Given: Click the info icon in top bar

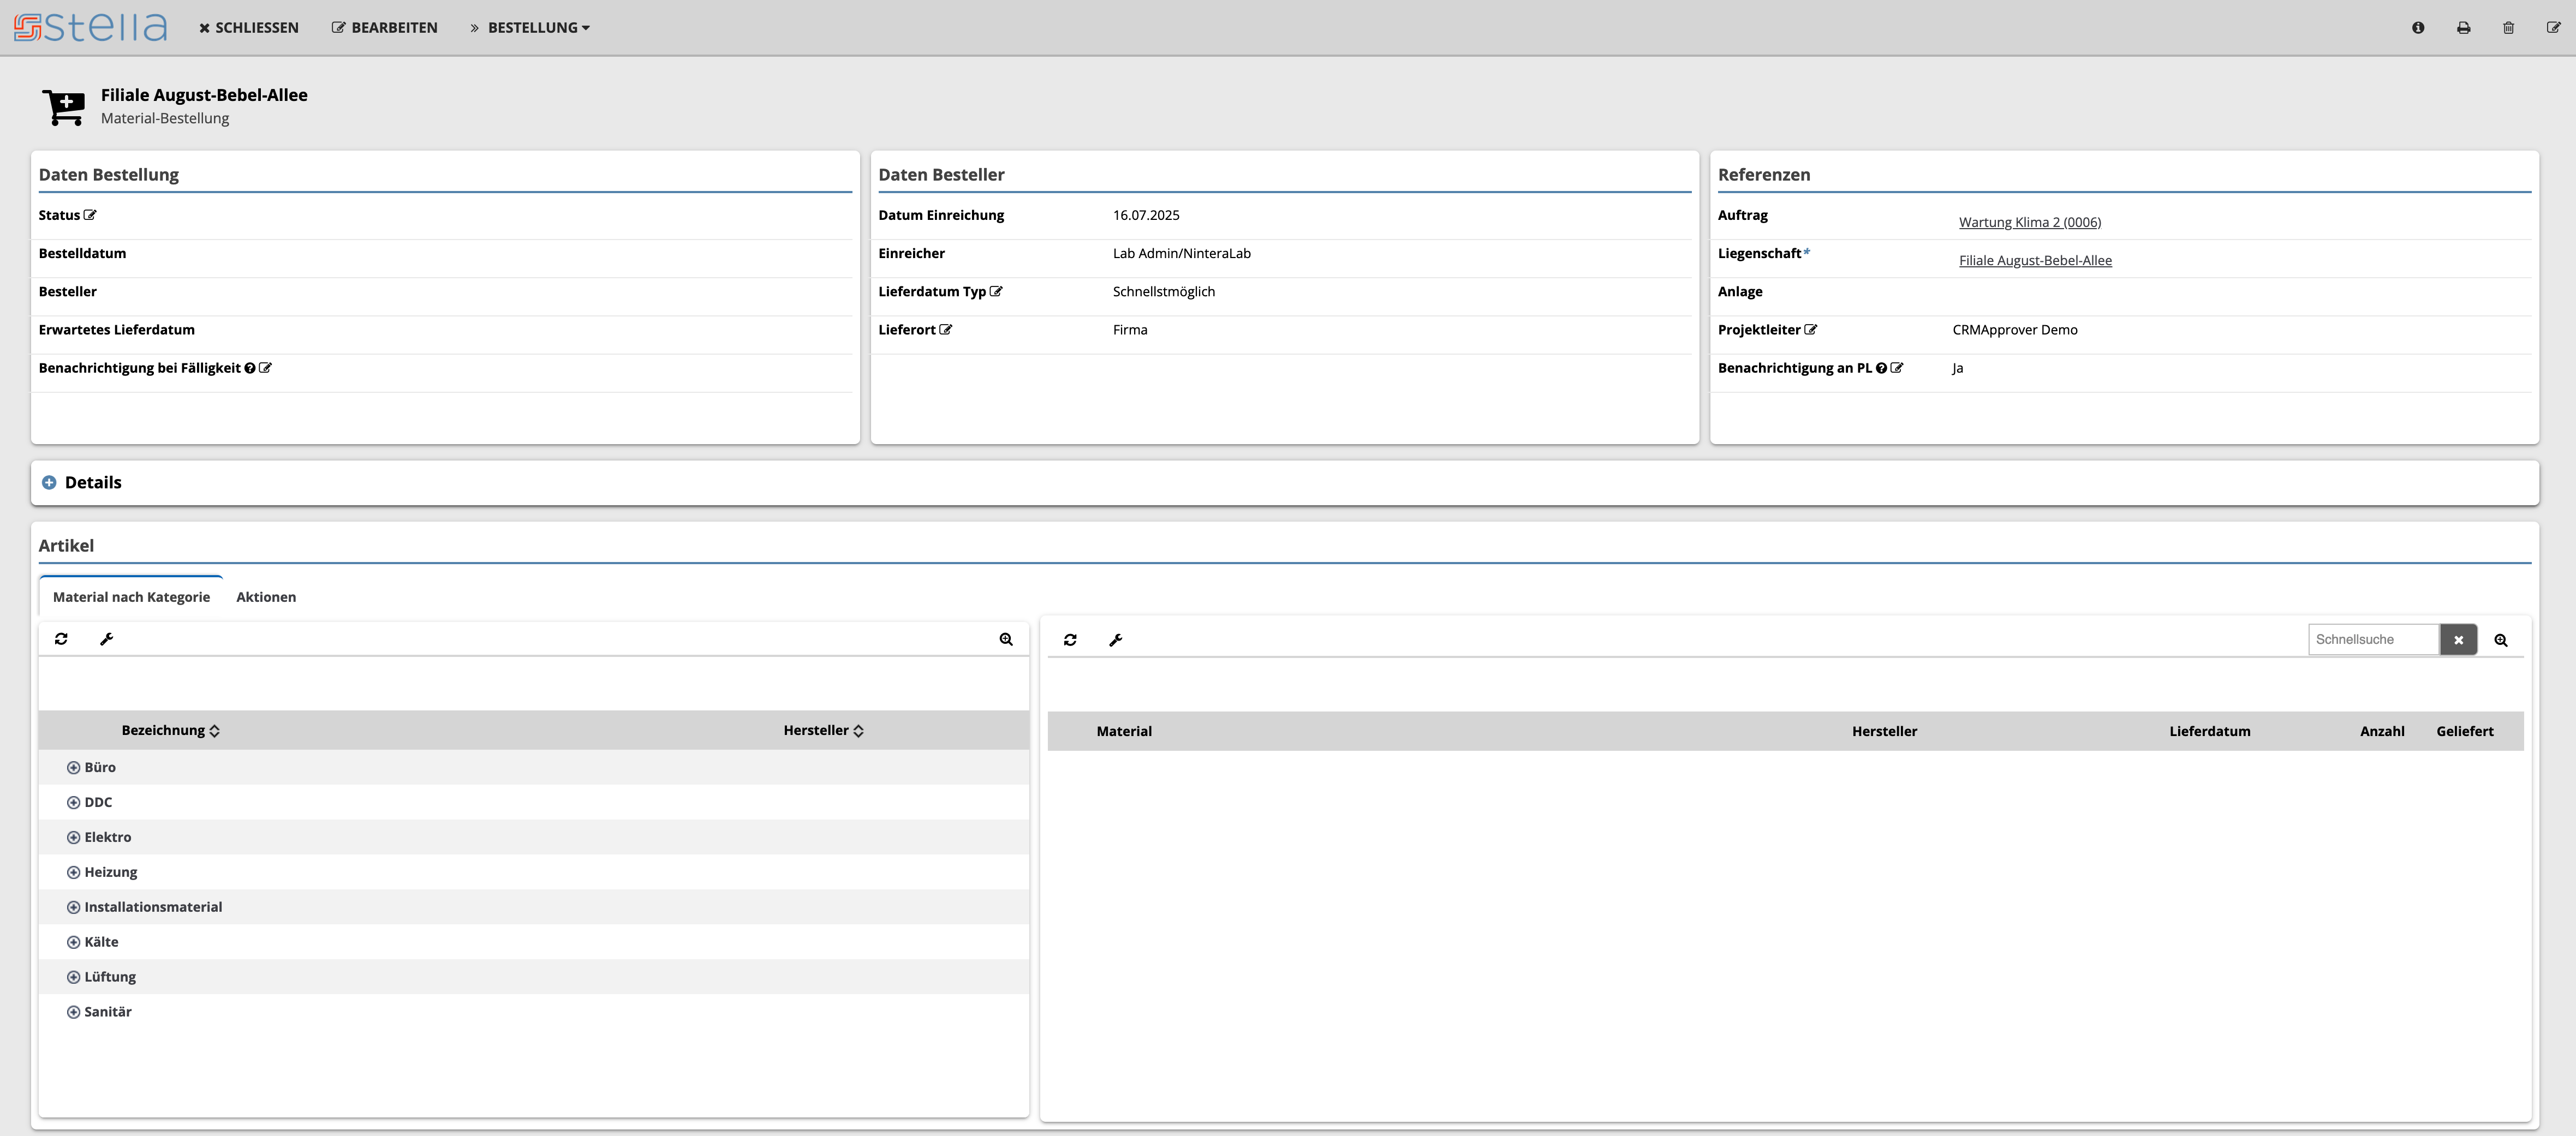Looking at the screenshot, I should [2418, 28].
